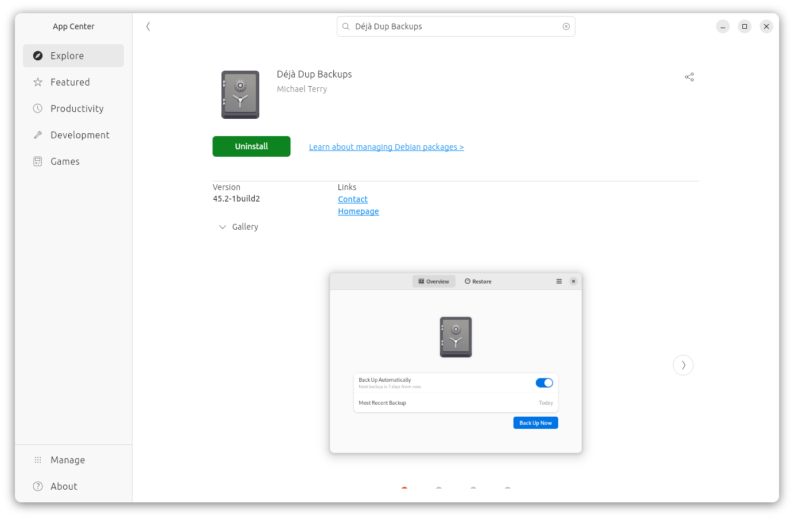This screenshot has width=794, height=519.
Task: Uninstall Déjà Dup Backups
Action: 251,146
